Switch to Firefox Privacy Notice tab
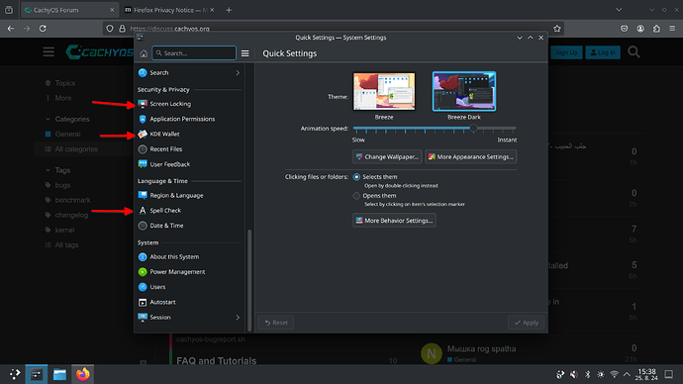This screenshot has height=384, width=683. (x=169, y=10)
